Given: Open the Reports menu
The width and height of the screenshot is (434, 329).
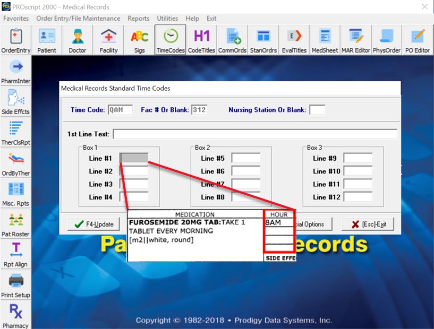Looking at the screenshot, I should coord(138,19).
